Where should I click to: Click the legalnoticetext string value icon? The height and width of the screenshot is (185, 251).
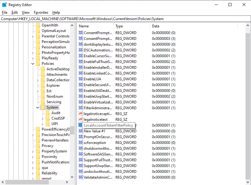pos(81,120)
